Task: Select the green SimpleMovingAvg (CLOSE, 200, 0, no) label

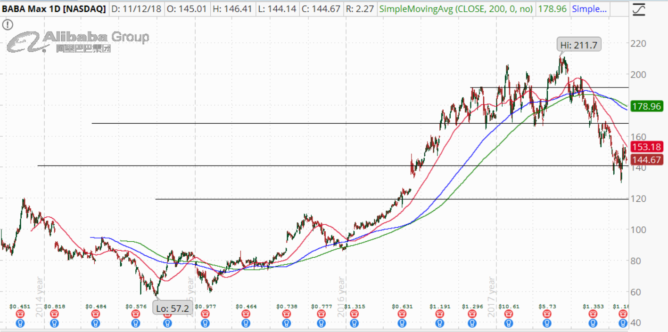Action: pyautogui.click(x=456, y=8)
